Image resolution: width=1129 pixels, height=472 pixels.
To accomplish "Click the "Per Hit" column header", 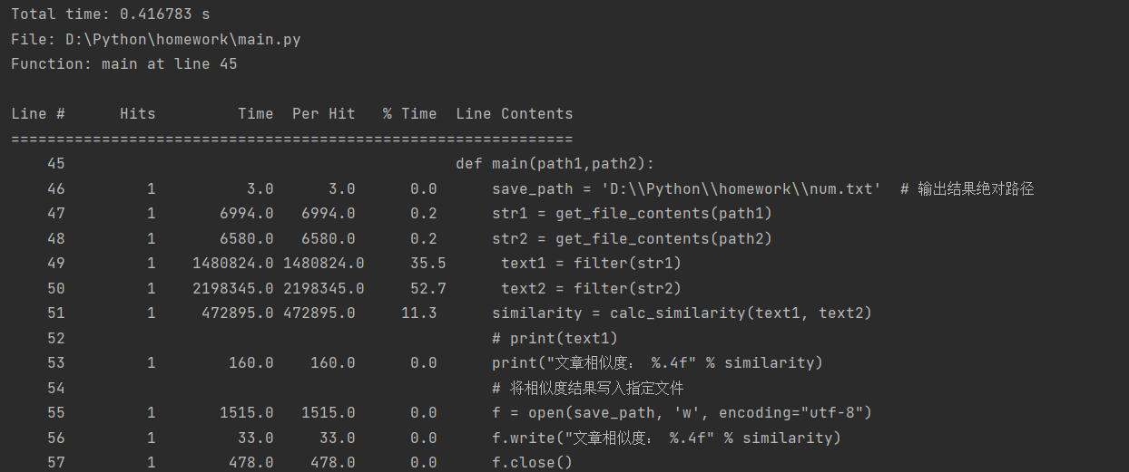I will pyautogui.click(x=323, y=114).
